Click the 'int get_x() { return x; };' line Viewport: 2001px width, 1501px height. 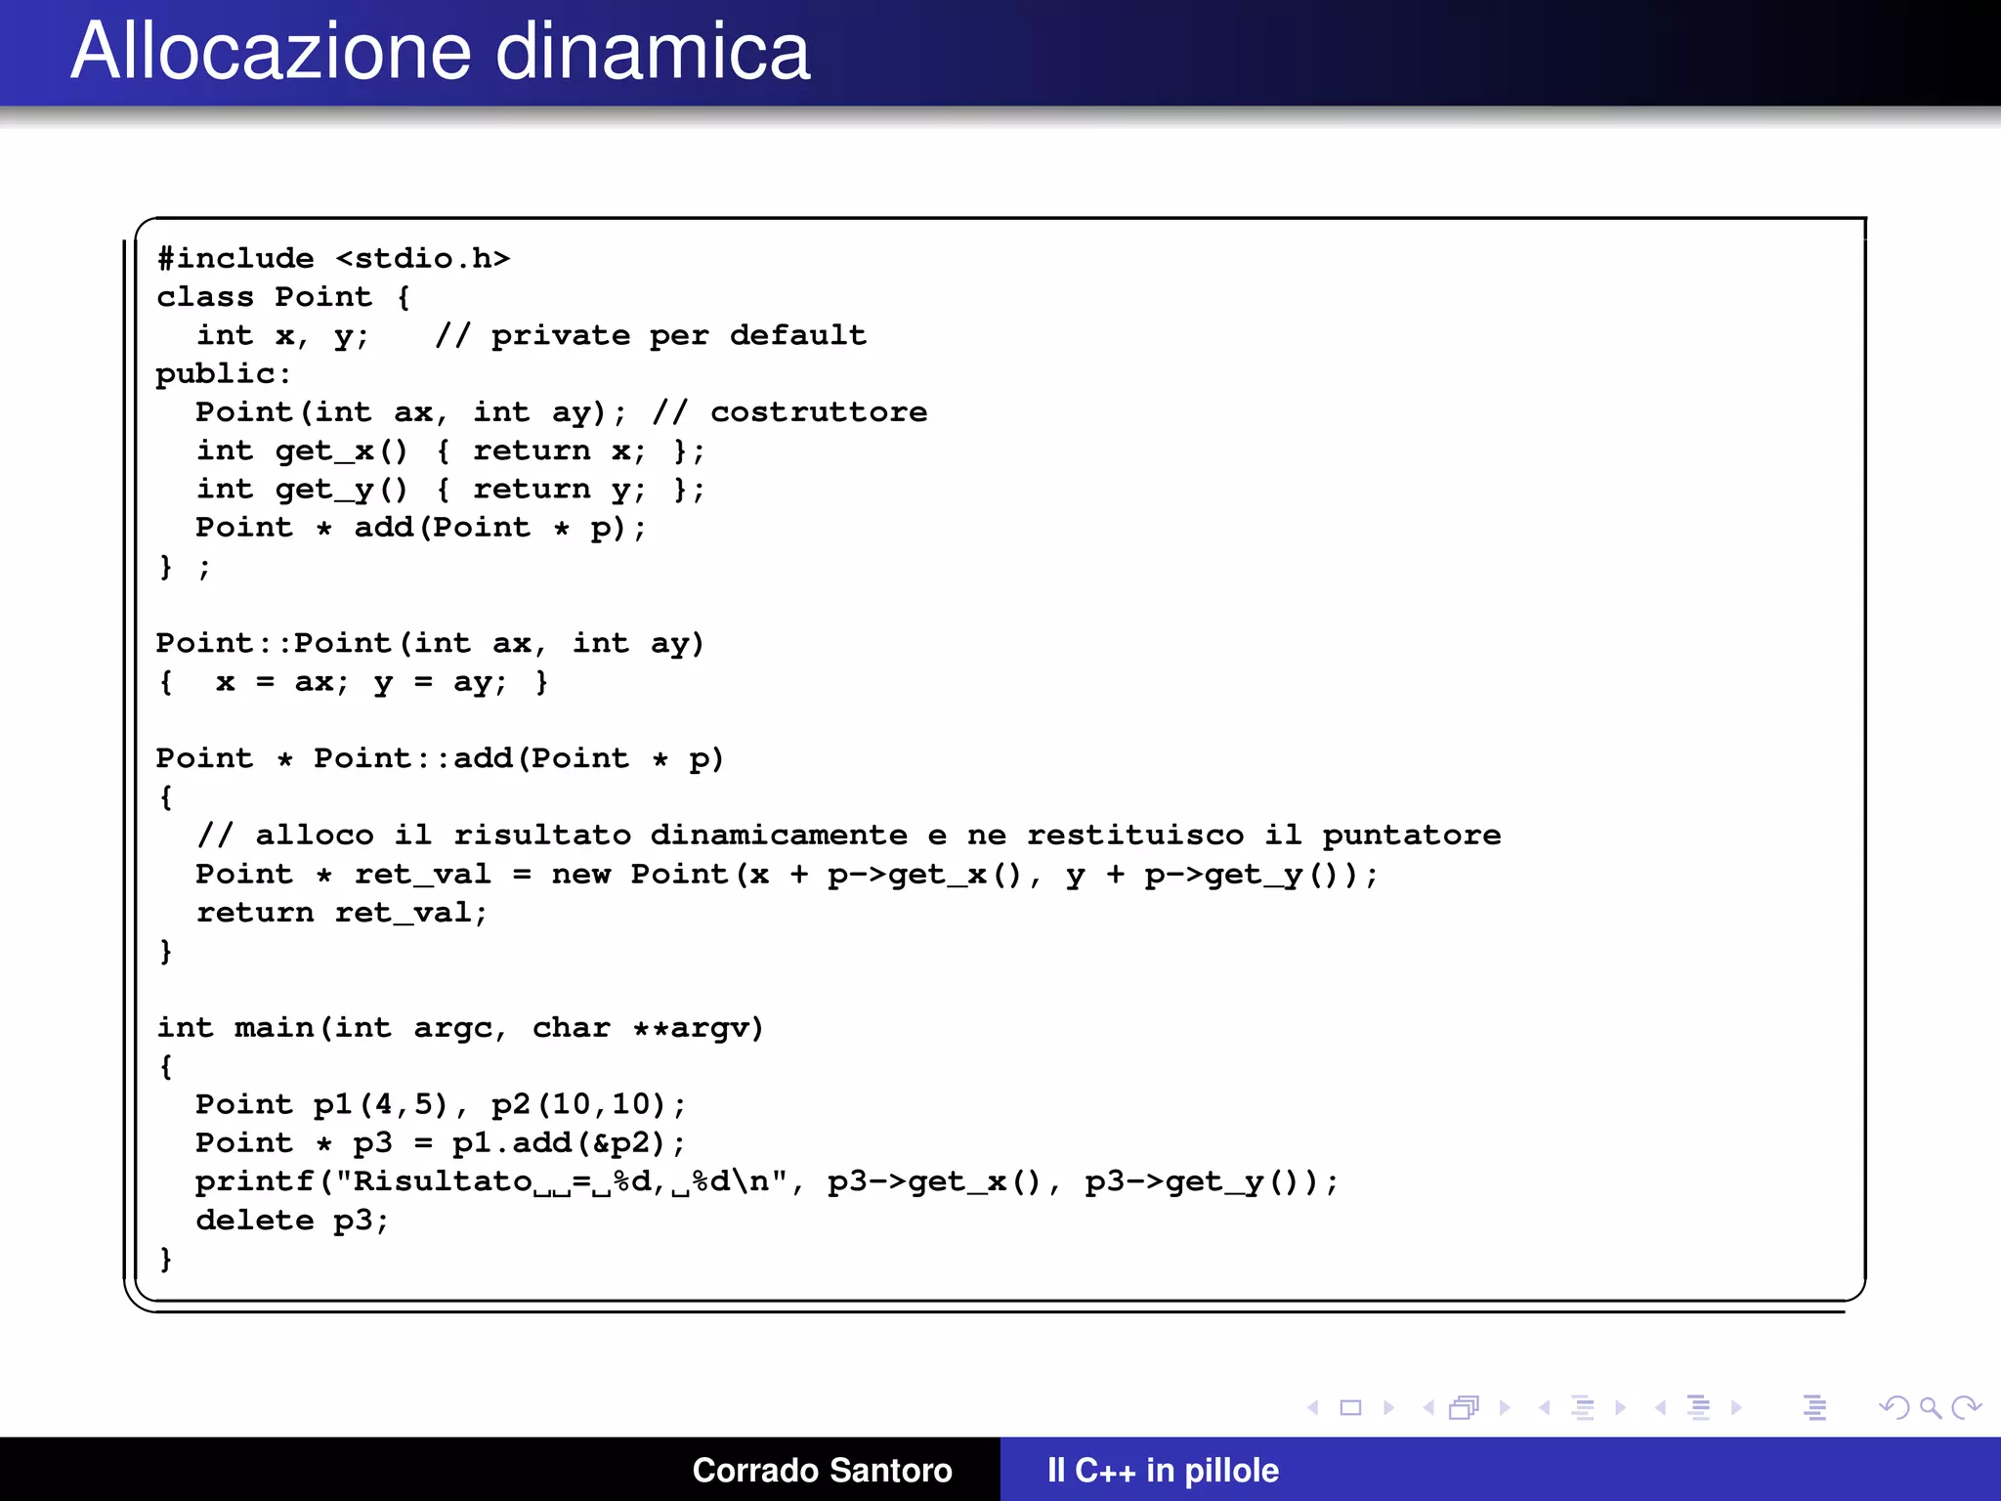(x=449, y=450)
